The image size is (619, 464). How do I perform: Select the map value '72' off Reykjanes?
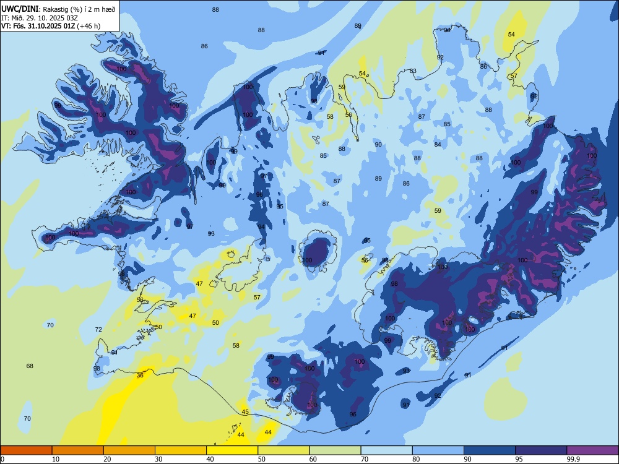98,330
